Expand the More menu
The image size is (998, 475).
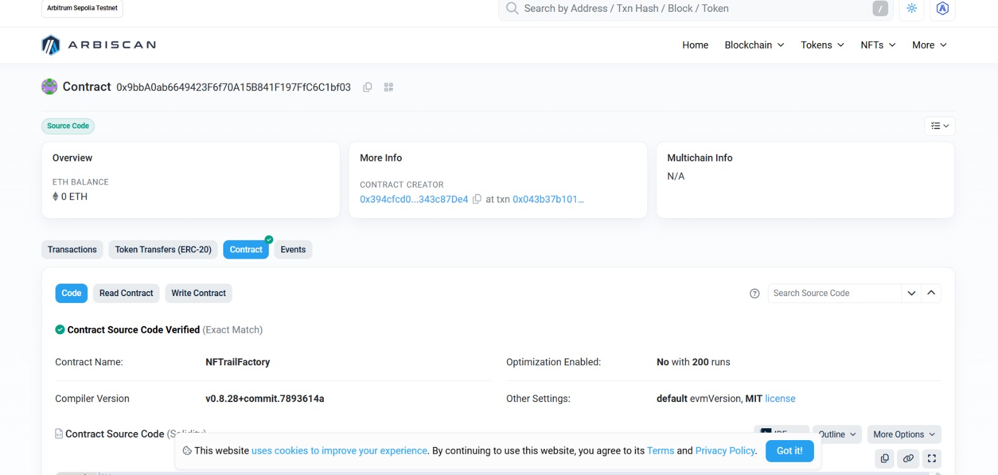929,45
